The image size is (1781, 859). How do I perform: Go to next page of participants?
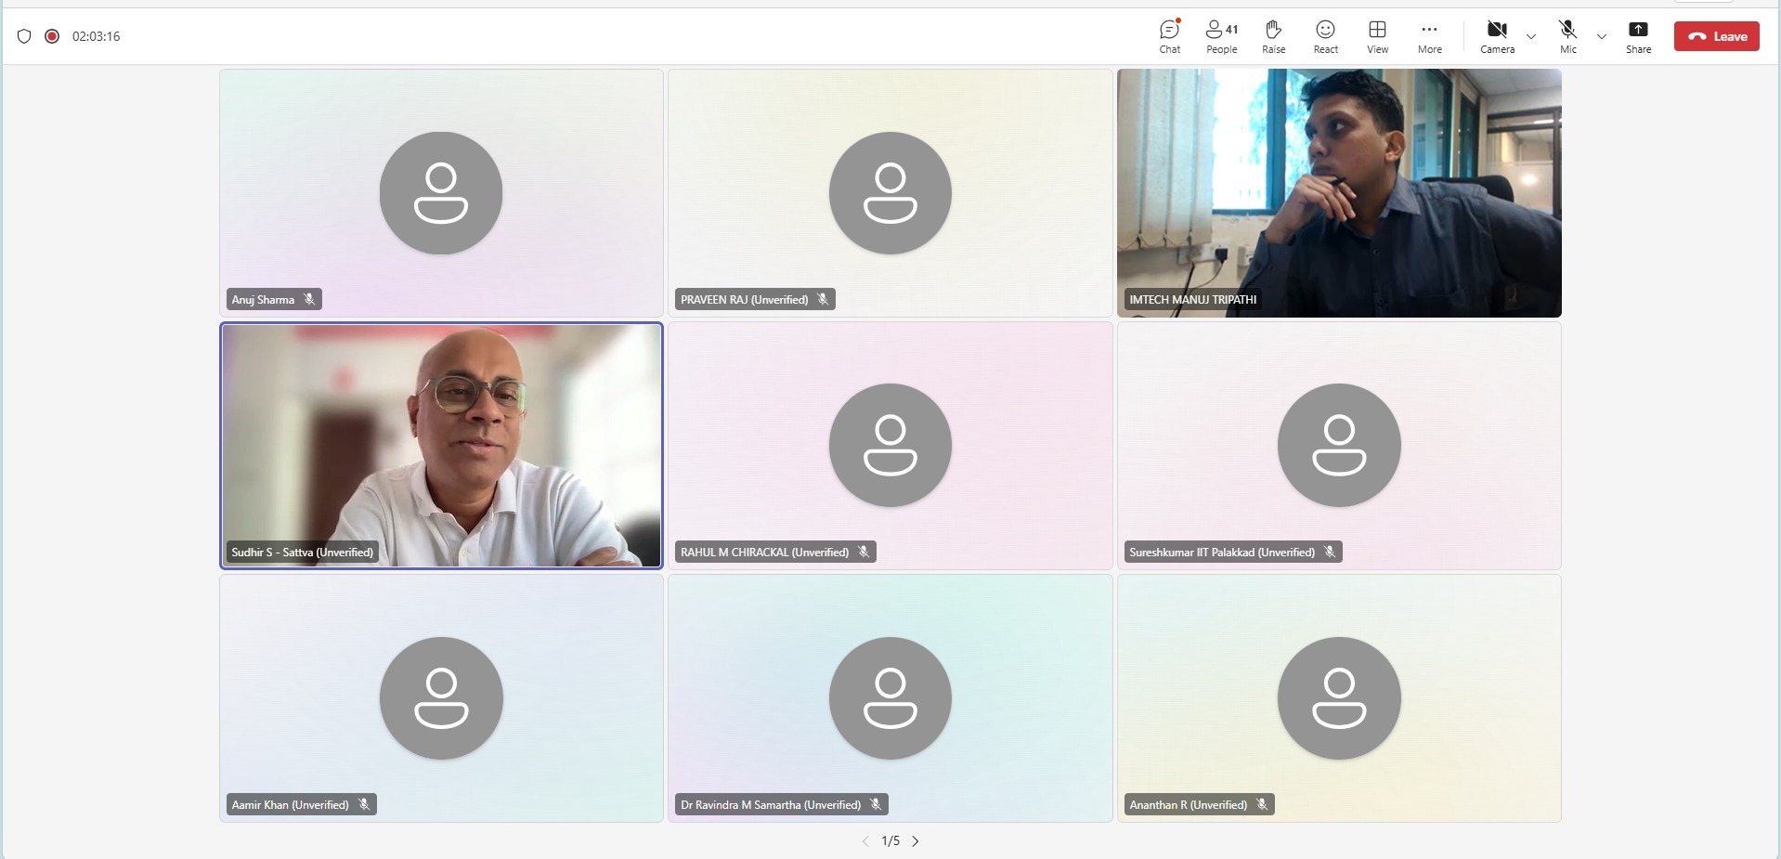[x=916, y=841]
